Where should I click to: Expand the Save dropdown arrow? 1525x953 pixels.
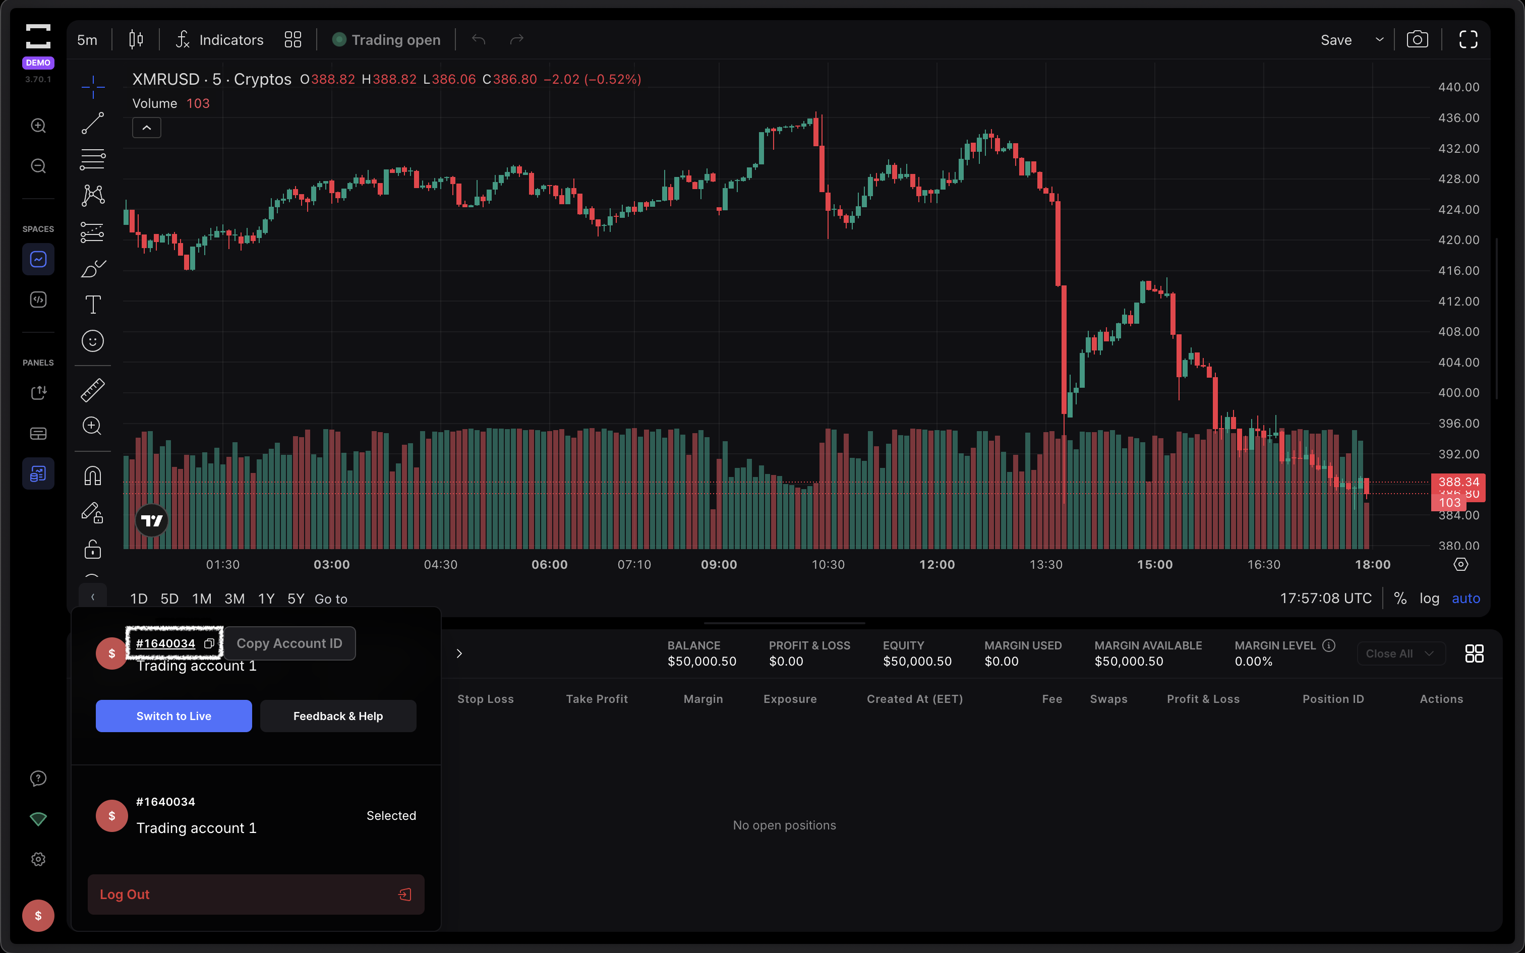1379,40
